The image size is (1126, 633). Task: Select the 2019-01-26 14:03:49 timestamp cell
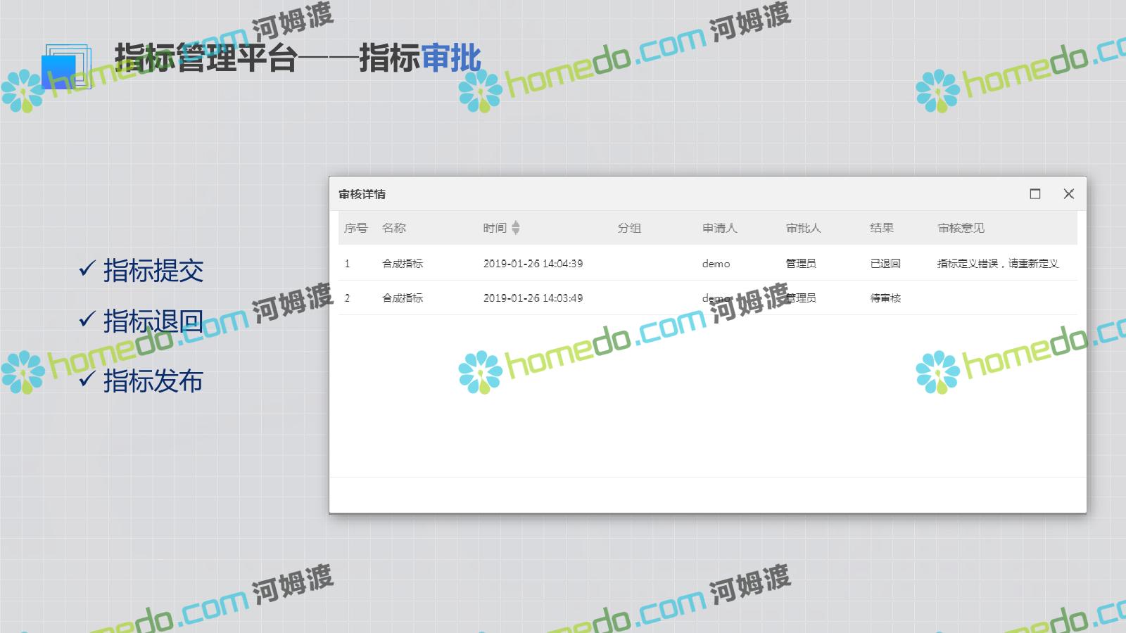pyautogui.click(x=533, y=298)
